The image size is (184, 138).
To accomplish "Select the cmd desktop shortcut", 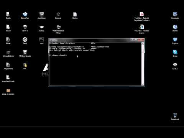I will point(41,41).
